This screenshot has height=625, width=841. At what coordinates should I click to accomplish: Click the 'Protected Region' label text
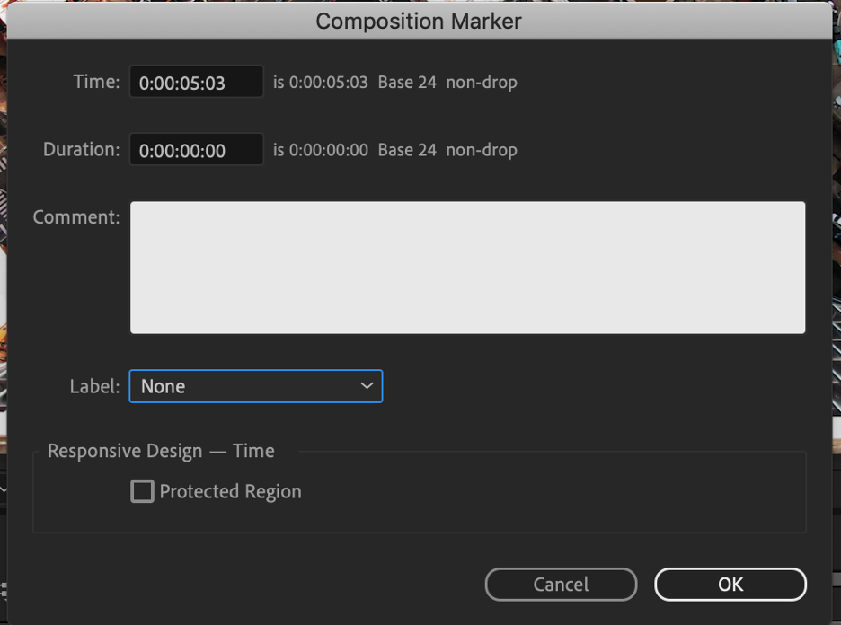click(231, 491)
